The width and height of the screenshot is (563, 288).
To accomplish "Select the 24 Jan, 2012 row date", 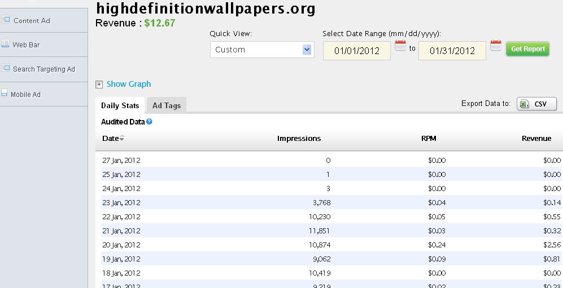I will 121,188.
